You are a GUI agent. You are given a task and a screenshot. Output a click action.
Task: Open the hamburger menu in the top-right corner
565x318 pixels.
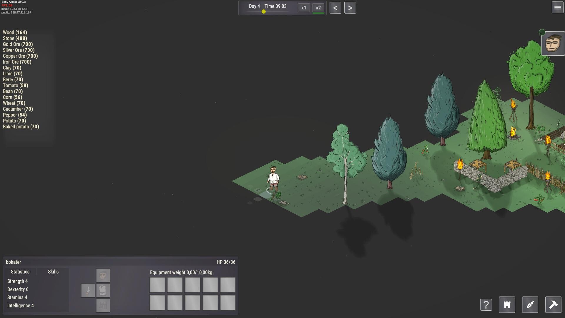tap(557, 8)
